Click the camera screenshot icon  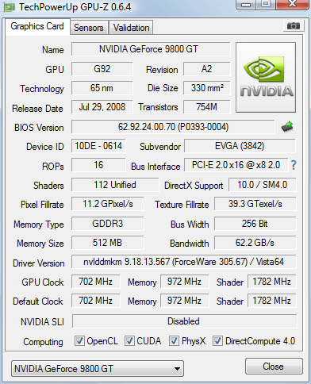[294, 25]
